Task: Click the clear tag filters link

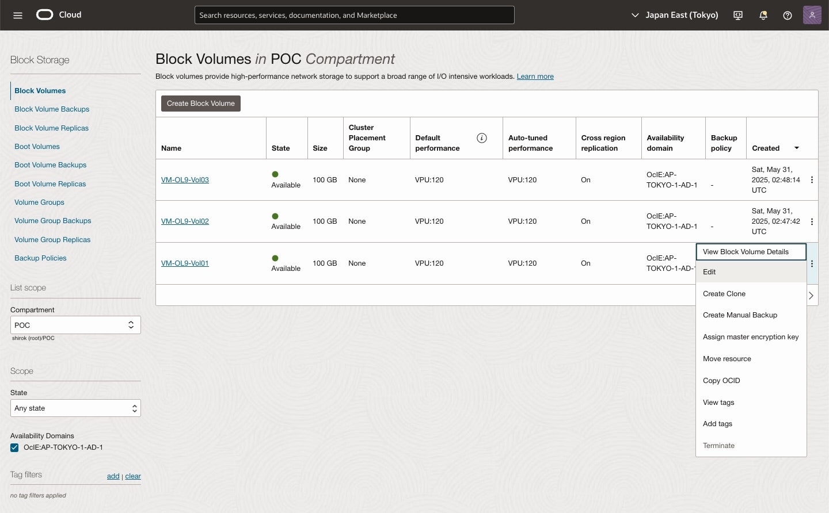Action: (x=133, y=476)
